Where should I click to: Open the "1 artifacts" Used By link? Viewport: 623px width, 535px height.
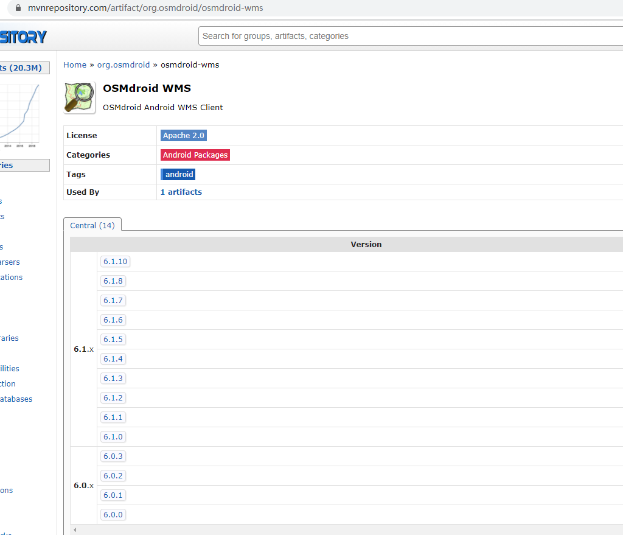point(180,192)
